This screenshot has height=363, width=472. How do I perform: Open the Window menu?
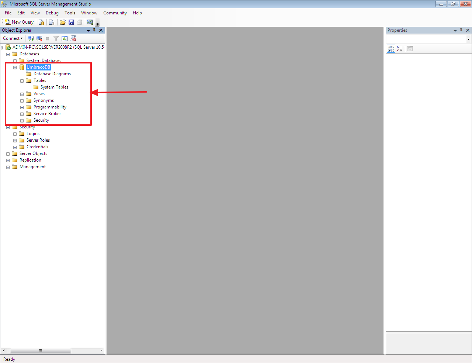89,13
